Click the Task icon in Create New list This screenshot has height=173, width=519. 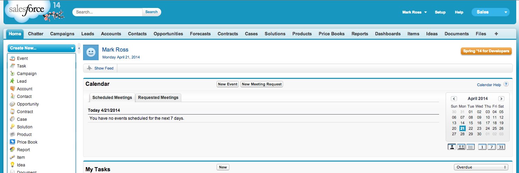(12, 66)
